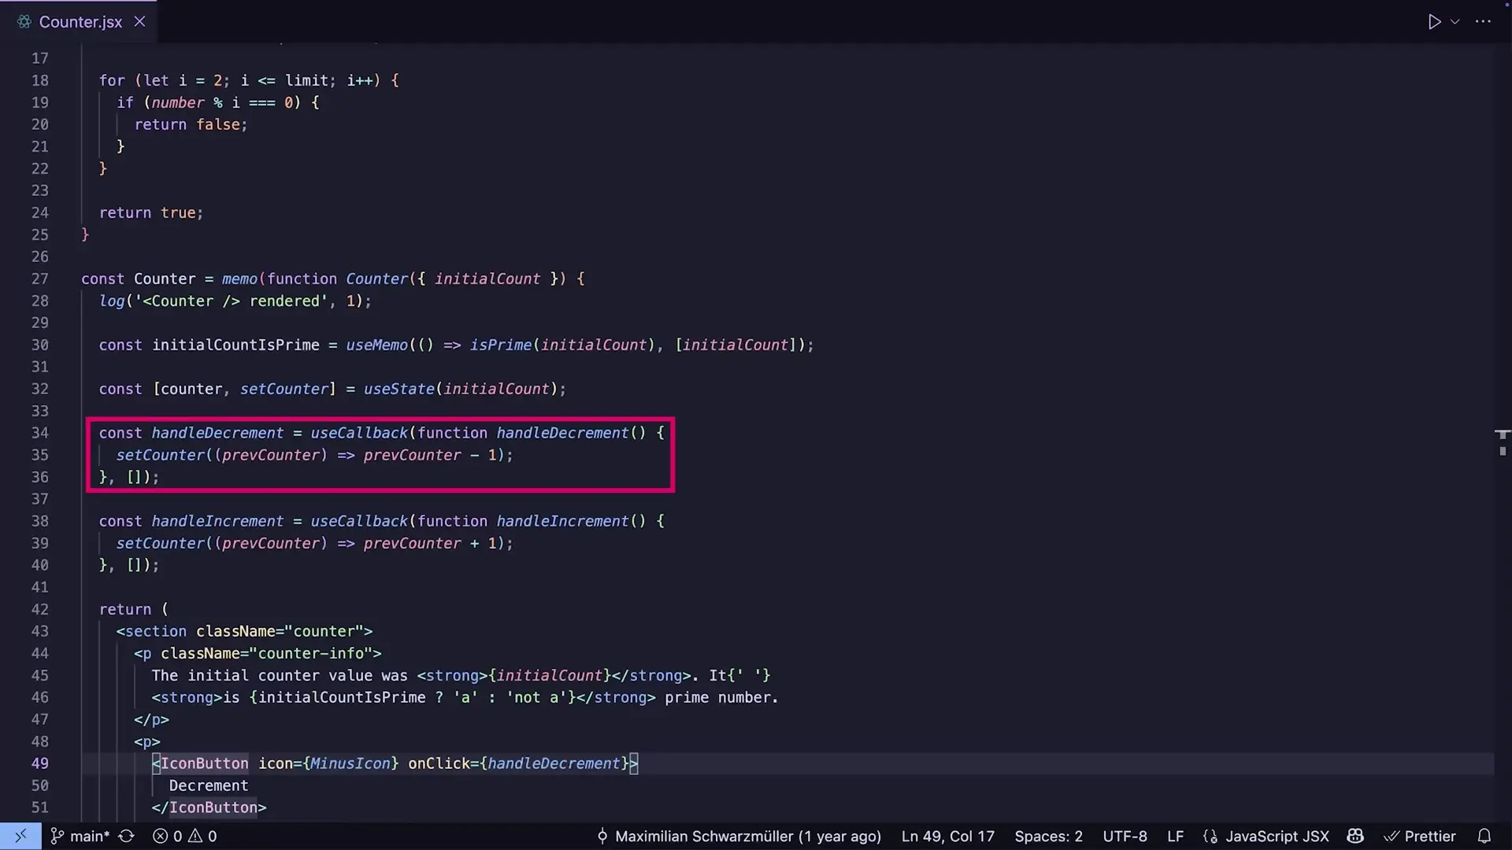Select the Counter.jsx editor tab
Image resolution: width=1512 pixels, height=850 pixels.
coord(79,22)
